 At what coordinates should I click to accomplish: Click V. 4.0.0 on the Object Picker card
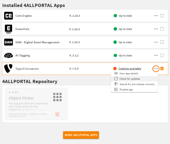13,92
